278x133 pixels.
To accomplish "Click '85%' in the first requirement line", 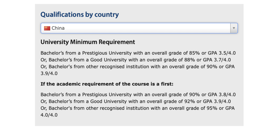I will click(195, 53).
